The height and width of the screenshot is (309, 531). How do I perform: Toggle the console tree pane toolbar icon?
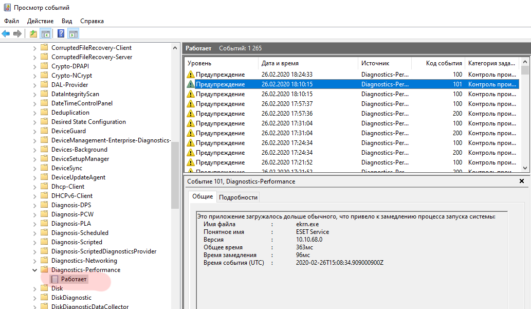click(x=45, y=33)
